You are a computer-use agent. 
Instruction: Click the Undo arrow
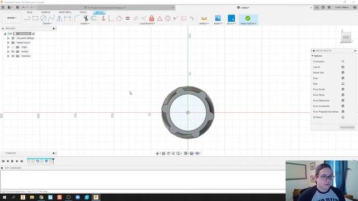pyautogui.click(x=23, y=7)
